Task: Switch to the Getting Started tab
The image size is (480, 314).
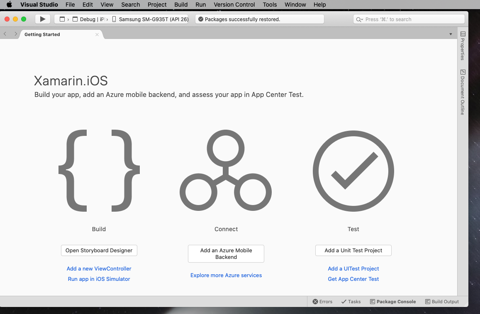Action: 41,34
